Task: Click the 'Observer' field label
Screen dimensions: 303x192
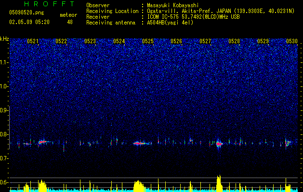Action: pos(98,5)
